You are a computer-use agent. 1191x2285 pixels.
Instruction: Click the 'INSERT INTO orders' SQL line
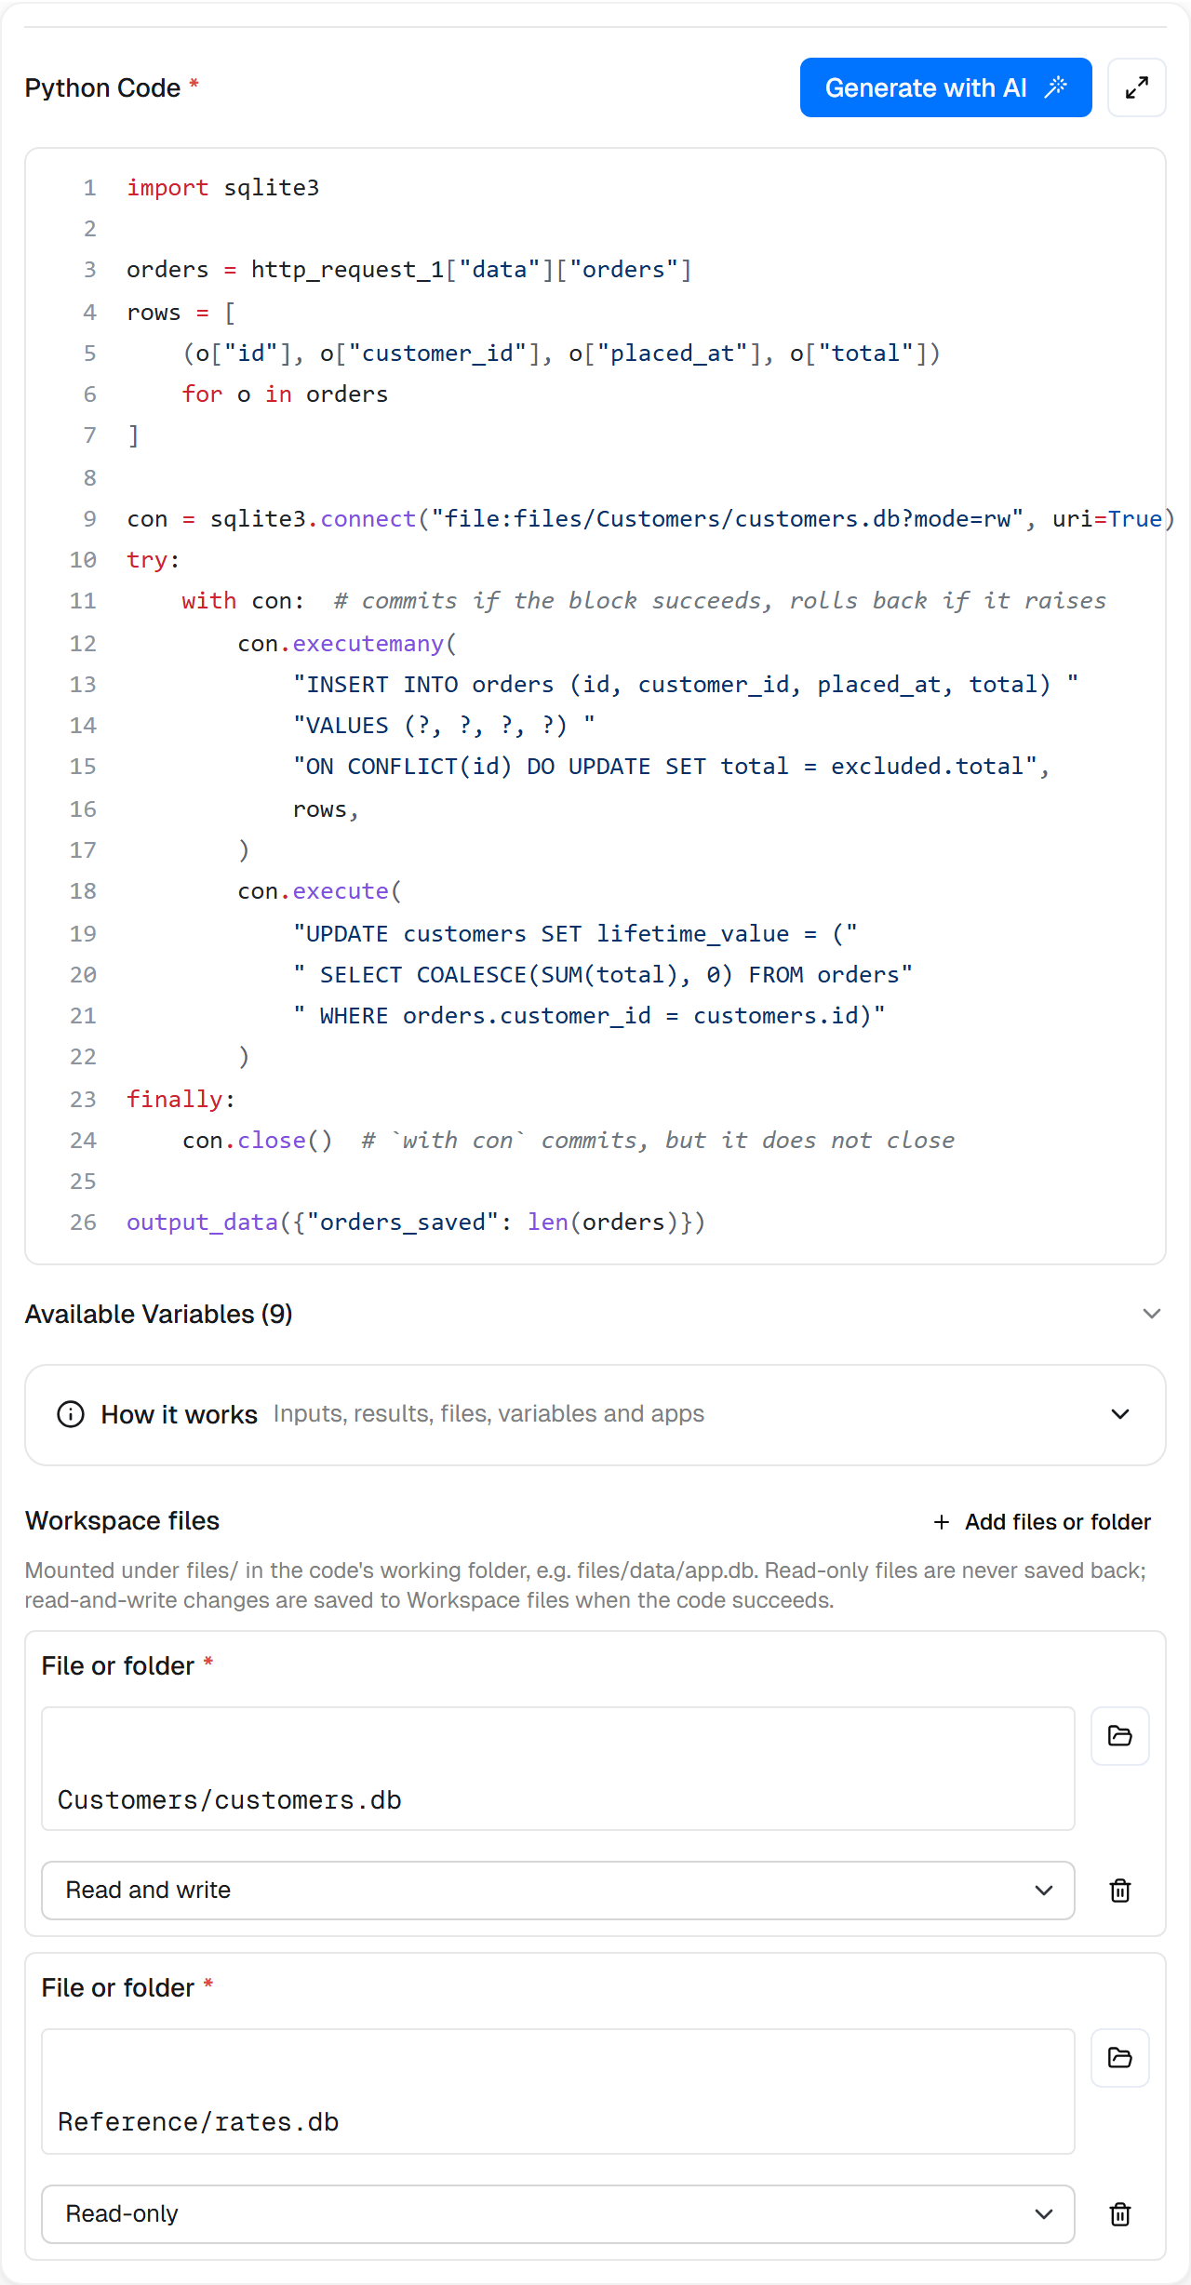pos(686,685)
